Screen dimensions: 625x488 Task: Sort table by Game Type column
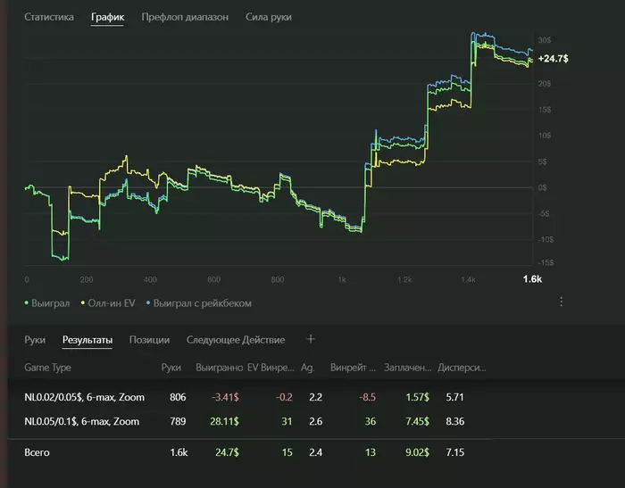point(47,368)
